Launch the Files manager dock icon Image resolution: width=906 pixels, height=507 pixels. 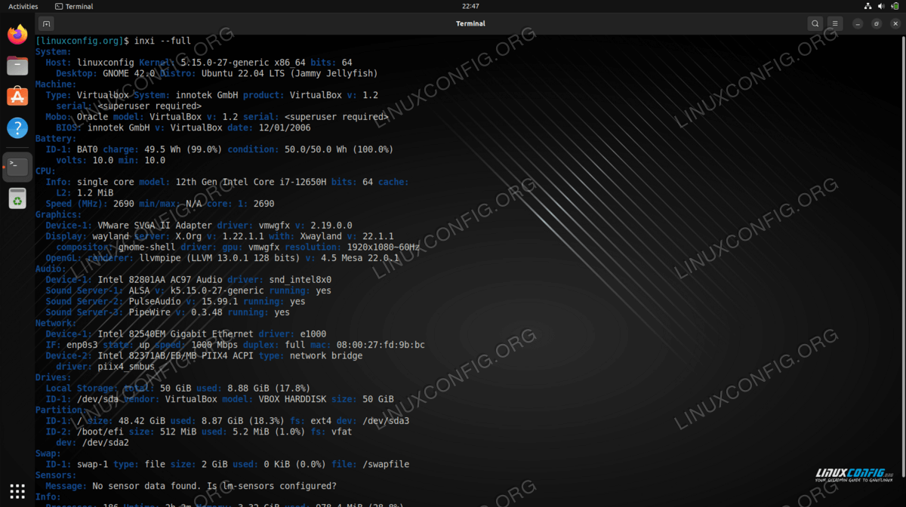[x=17, y=66]
